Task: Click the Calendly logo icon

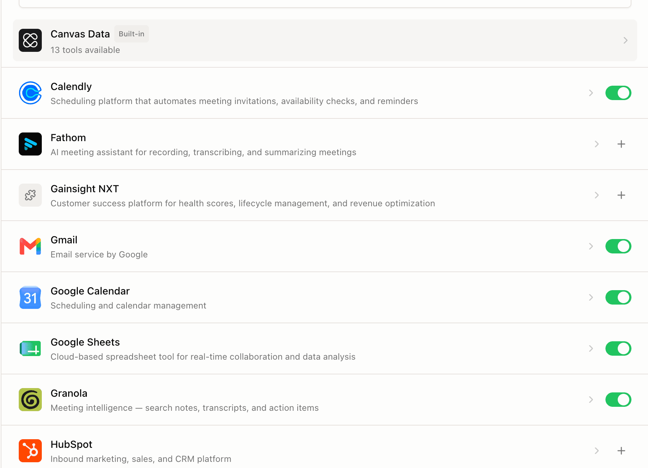Action: click(x=30, y=93)
